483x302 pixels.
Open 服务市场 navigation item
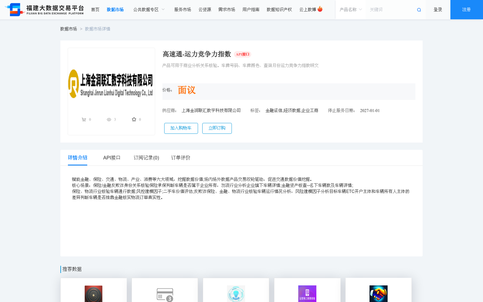183,10
